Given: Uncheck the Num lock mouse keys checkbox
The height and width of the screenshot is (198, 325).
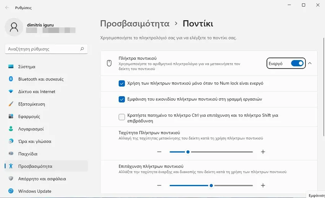Looking at the screenshot, I should click(122, 83).
